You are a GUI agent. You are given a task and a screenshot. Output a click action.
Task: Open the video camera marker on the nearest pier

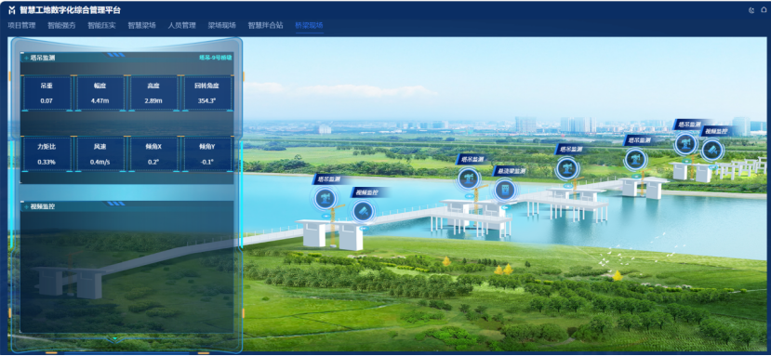[x=364, y=211]
